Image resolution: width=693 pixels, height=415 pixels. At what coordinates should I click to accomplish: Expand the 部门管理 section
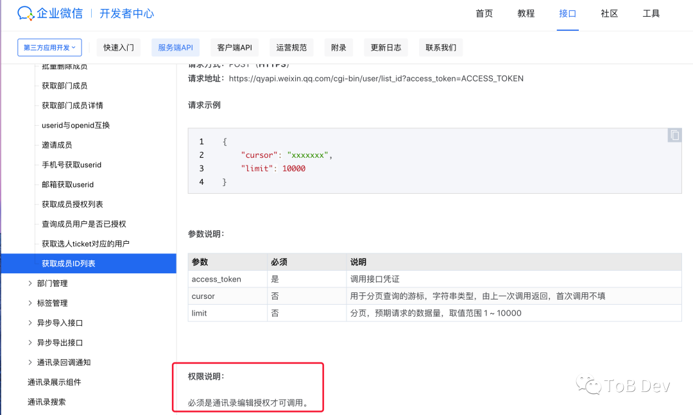tap(54, 283)
